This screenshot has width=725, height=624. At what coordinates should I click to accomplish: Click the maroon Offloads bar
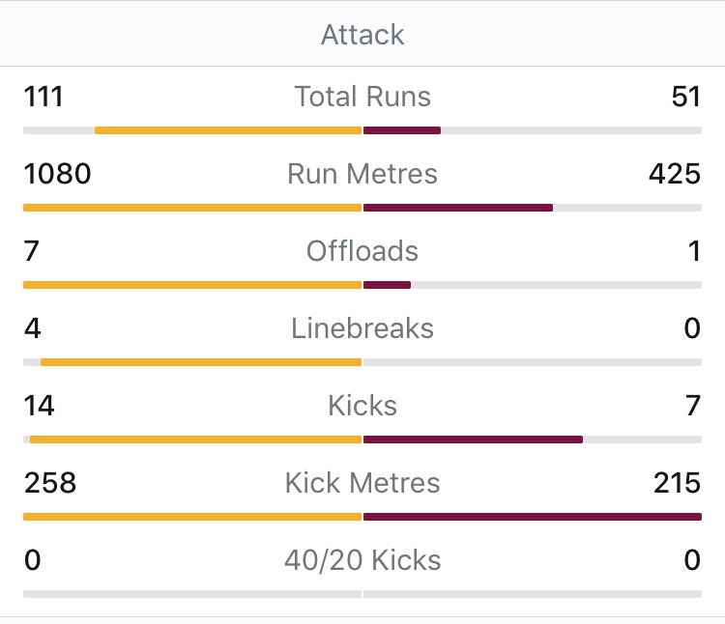click(387, 285)
